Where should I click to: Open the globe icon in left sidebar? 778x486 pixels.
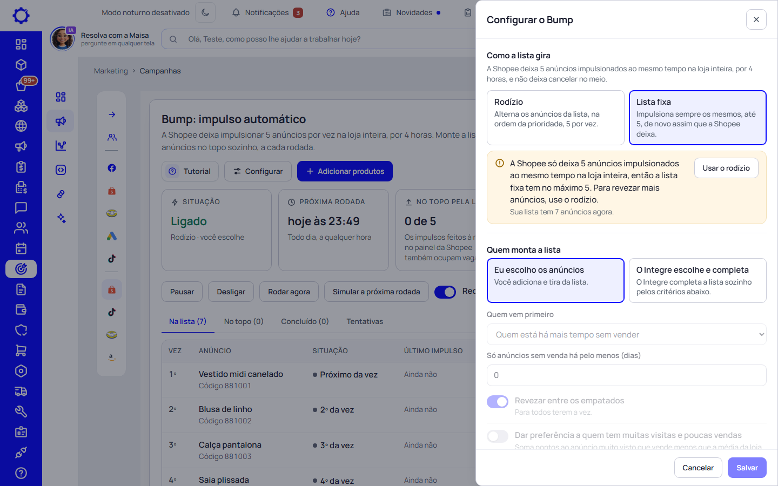click(x=21, y=126)
